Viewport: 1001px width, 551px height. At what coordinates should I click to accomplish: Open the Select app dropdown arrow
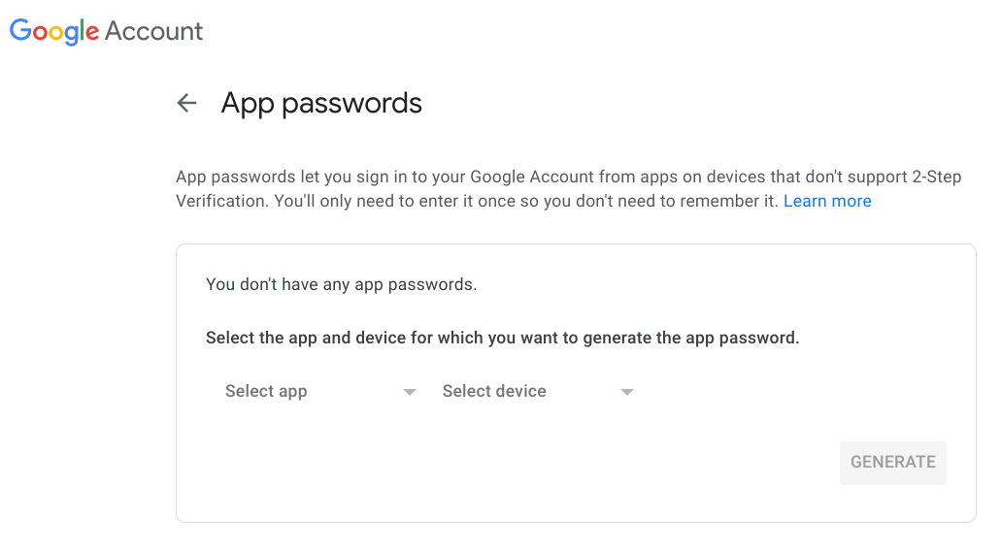click(410, 392)
